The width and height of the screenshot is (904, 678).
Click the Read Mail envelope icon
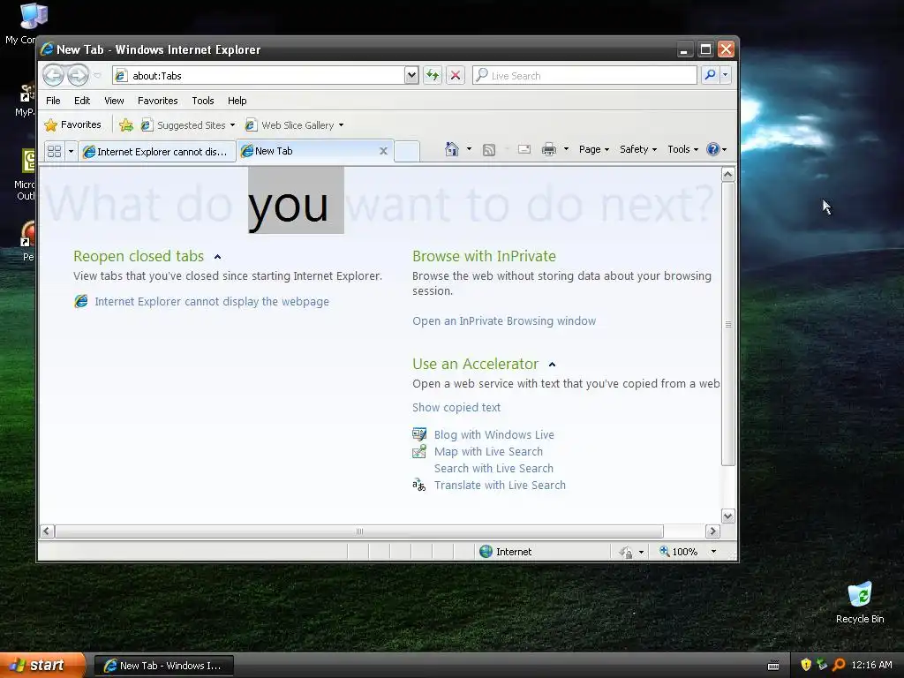pyautogui.click(x=524, y=149)
